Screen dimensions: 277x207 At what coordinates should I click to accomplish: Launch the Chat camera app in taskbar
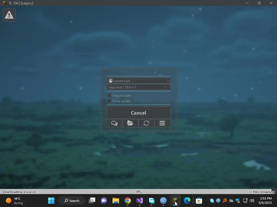[x=104, y=201]
